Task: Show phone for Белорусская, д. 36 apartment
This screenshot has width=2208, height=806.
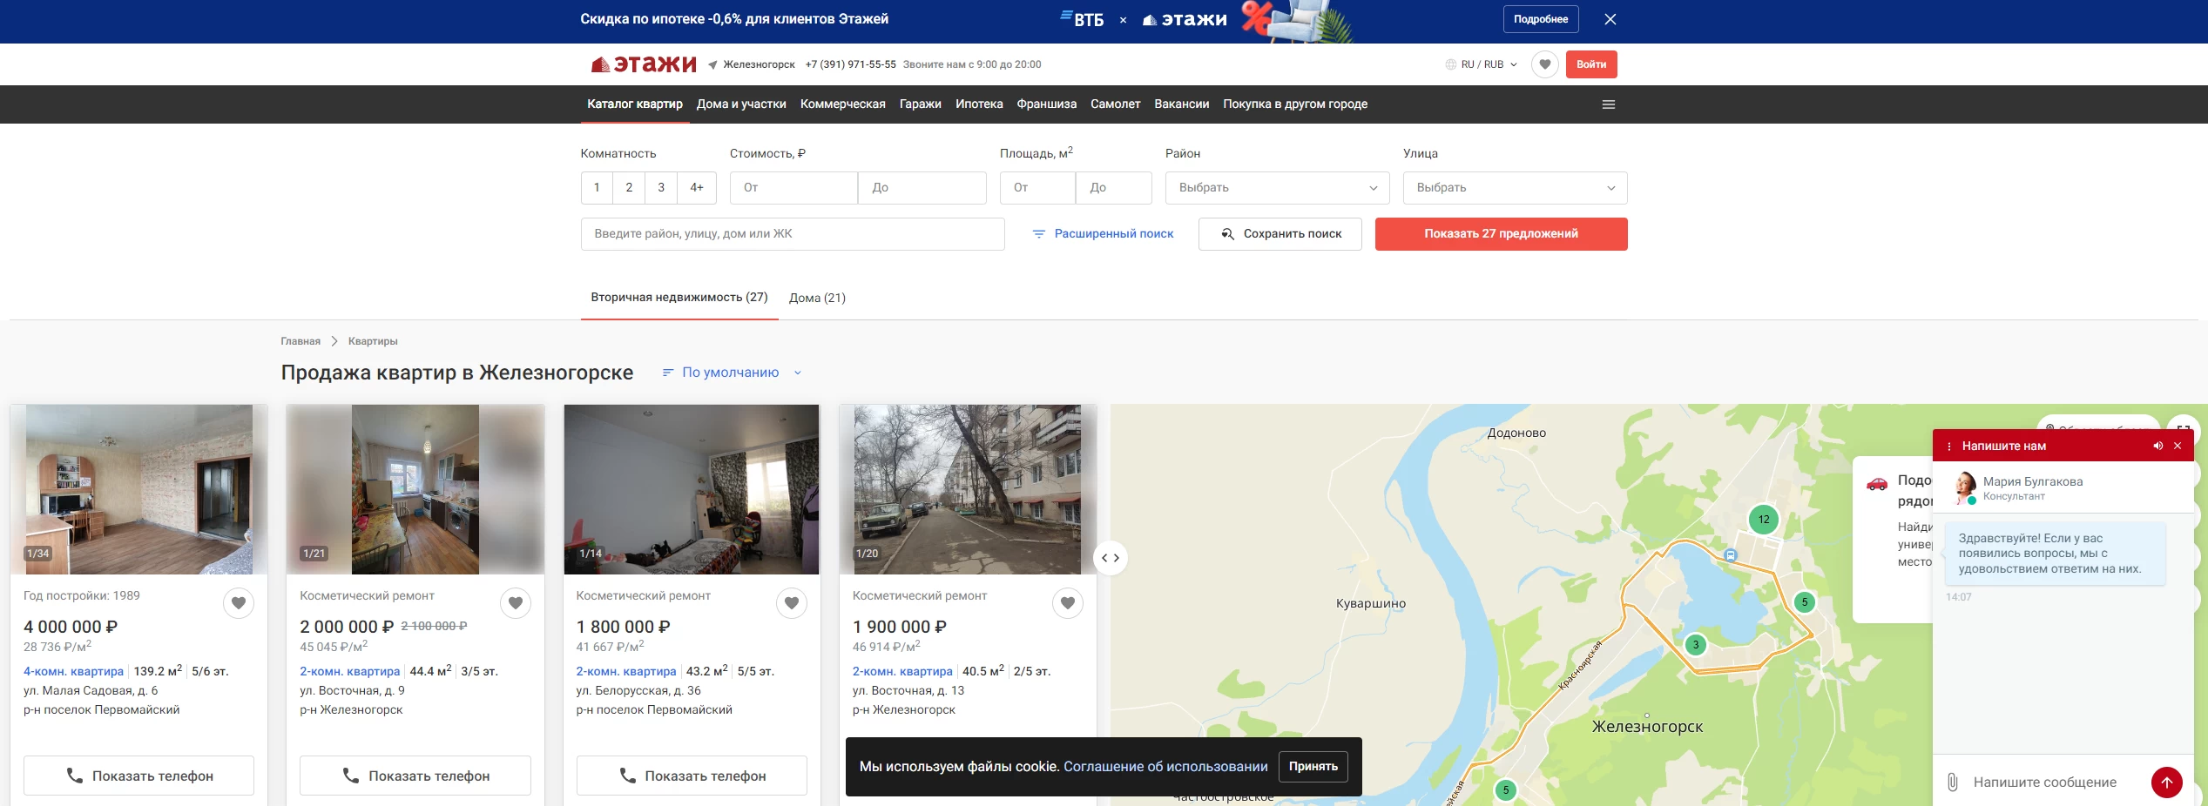Action: pos(692,776)
